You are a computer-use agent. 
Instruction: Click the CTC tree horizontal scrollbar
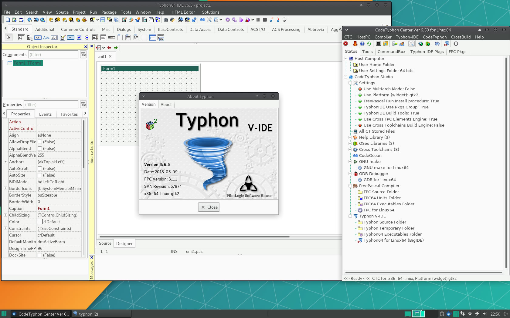[423, 273]
